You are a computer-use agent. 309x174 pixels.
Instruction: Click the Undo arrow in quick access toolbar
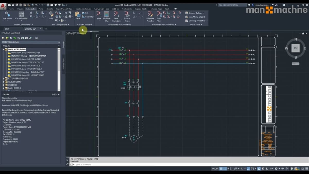point(36,5)
